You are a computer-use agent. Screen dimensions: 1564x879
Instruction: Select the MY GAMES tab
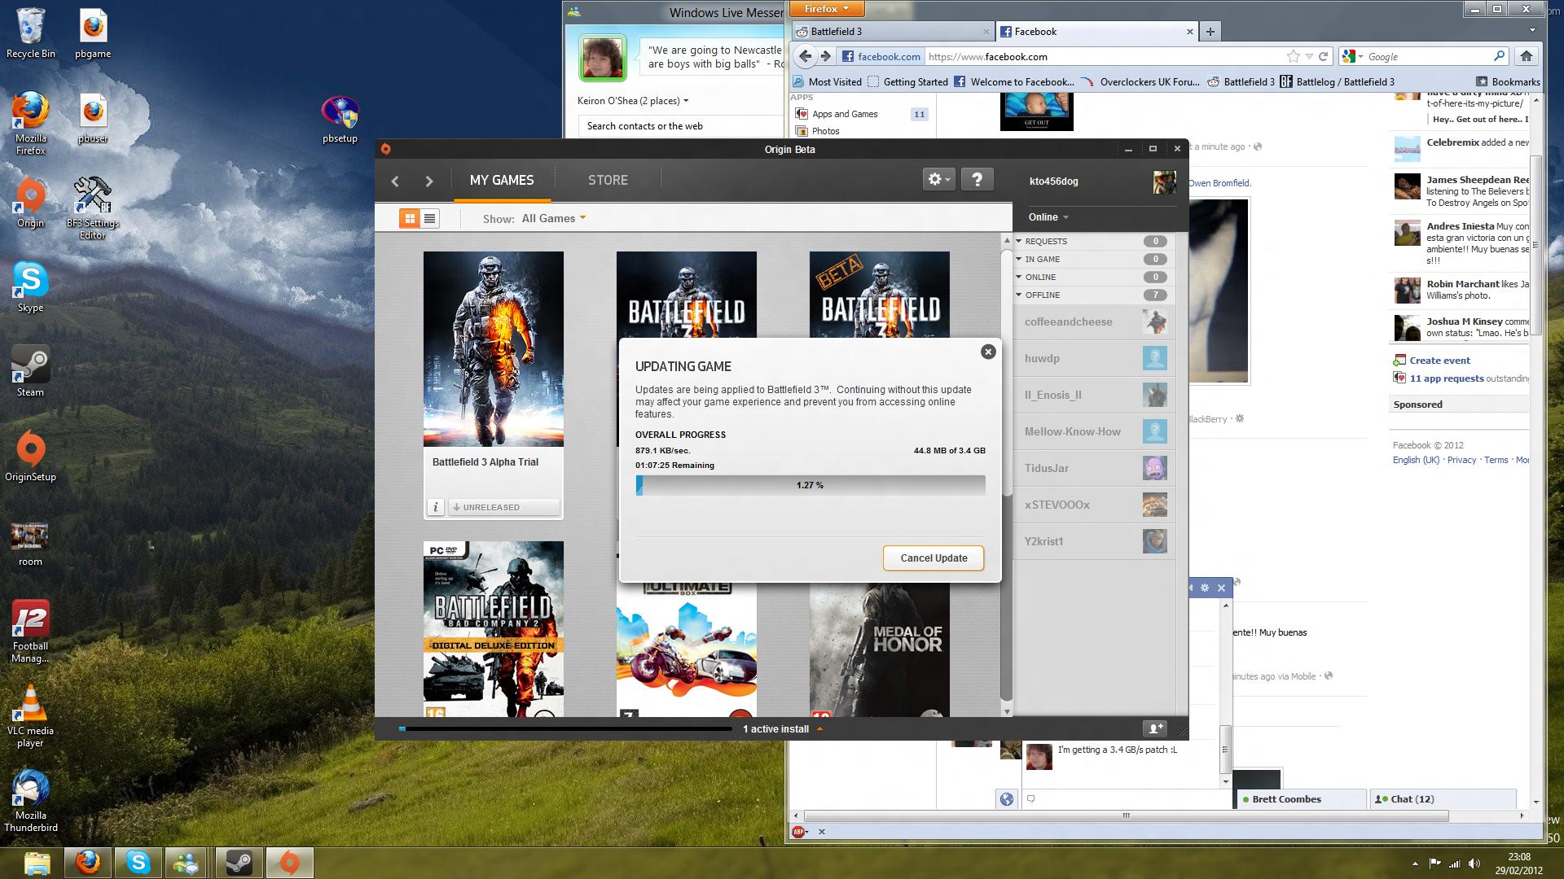point(502,180)
